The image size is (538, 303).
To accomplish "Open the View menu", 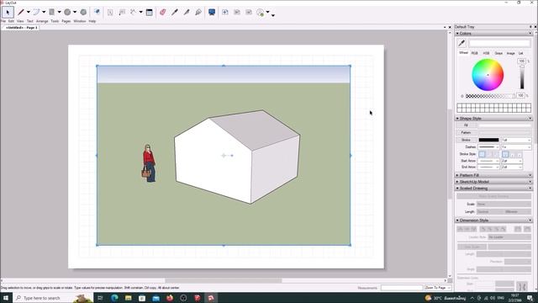I will 20,21.
